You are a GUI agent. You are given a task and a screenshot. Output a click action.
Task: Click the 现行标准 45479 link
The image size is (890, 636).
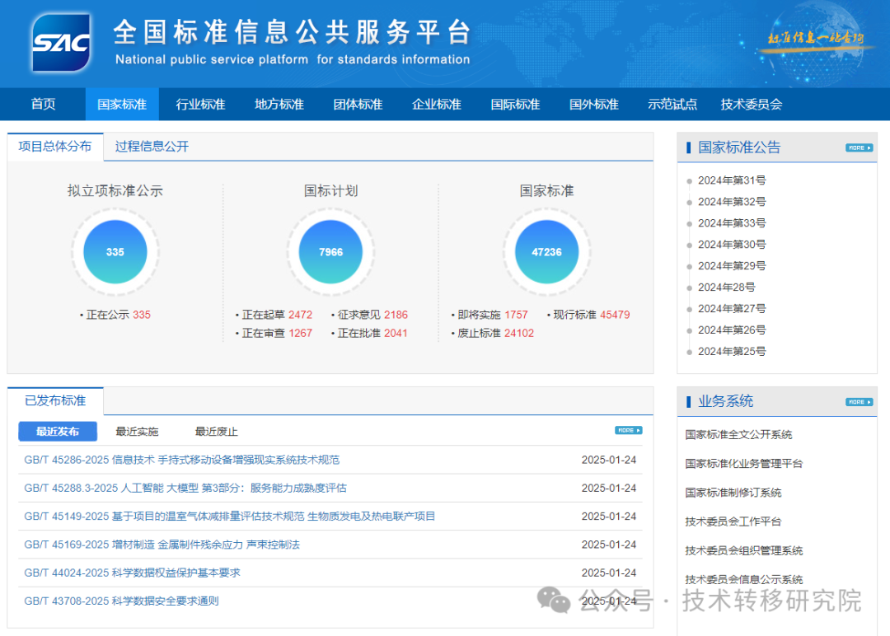tap(589, 315)
